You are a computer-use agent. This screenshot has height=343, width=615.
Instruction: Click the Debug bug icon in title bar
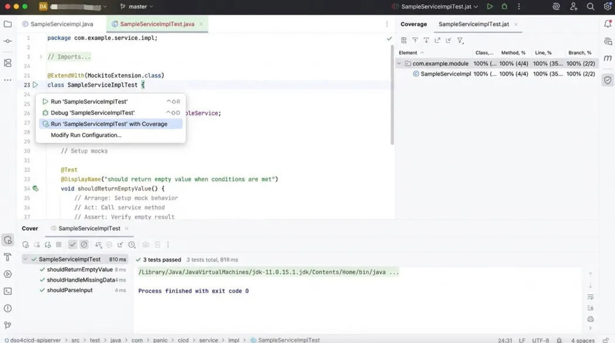tap(504, 7)
